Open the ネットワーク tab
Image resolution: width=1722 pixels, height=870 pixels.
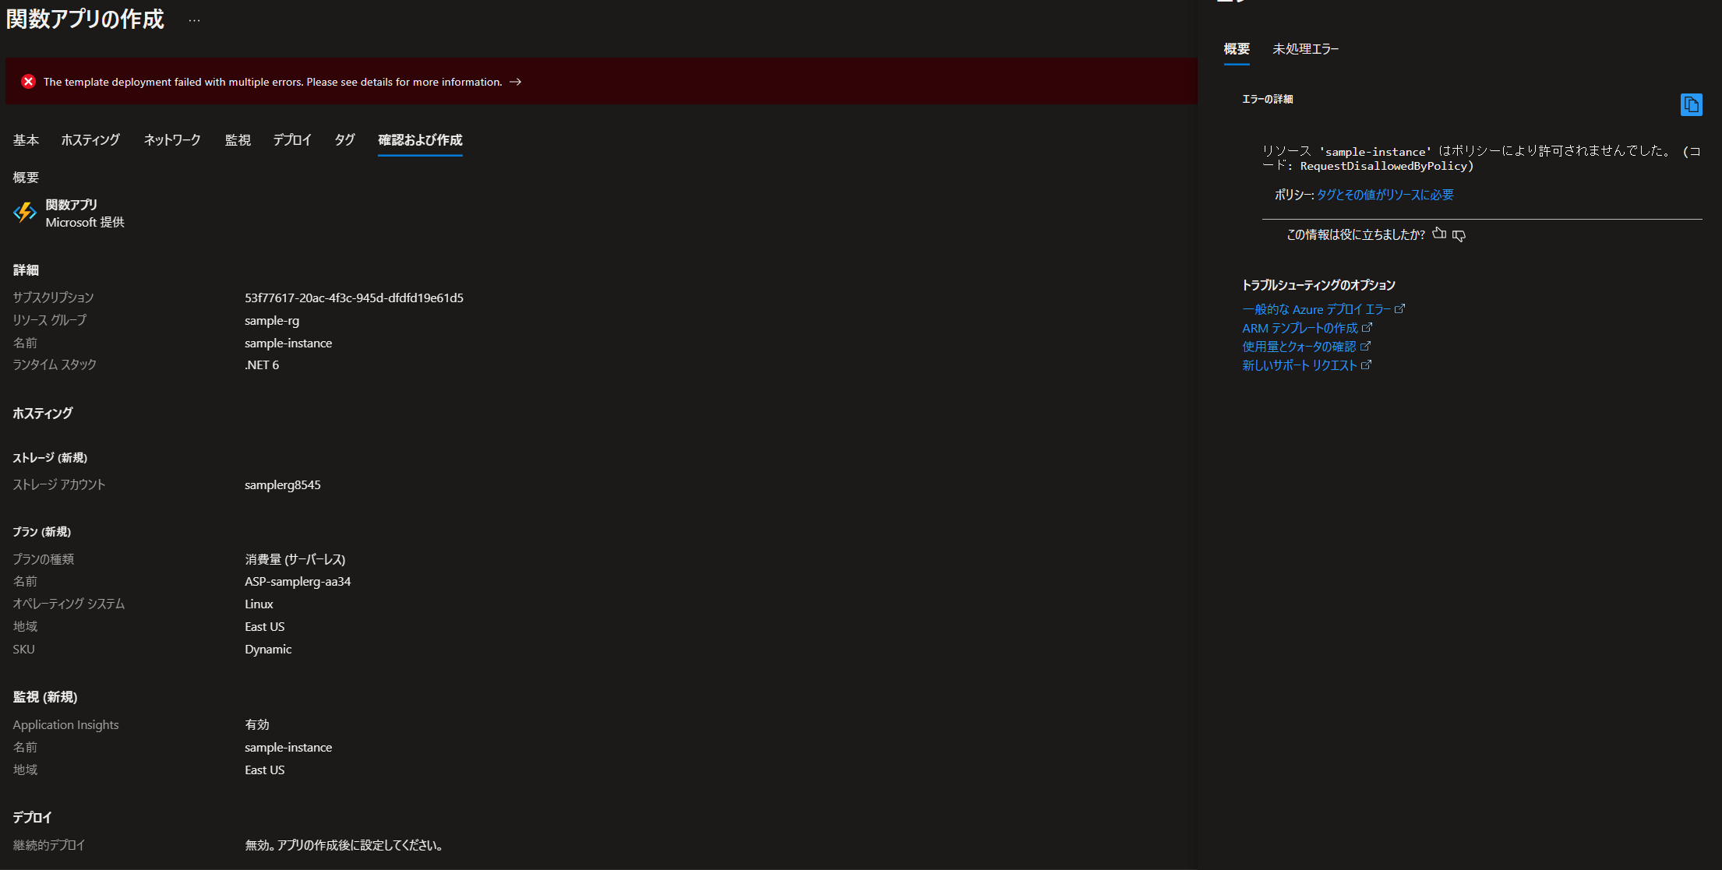[172, 140]
